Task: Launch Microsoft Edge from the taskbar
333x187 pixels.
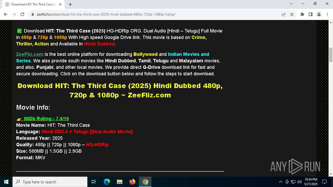Action: pyautogui.click(x=107, y=182)
